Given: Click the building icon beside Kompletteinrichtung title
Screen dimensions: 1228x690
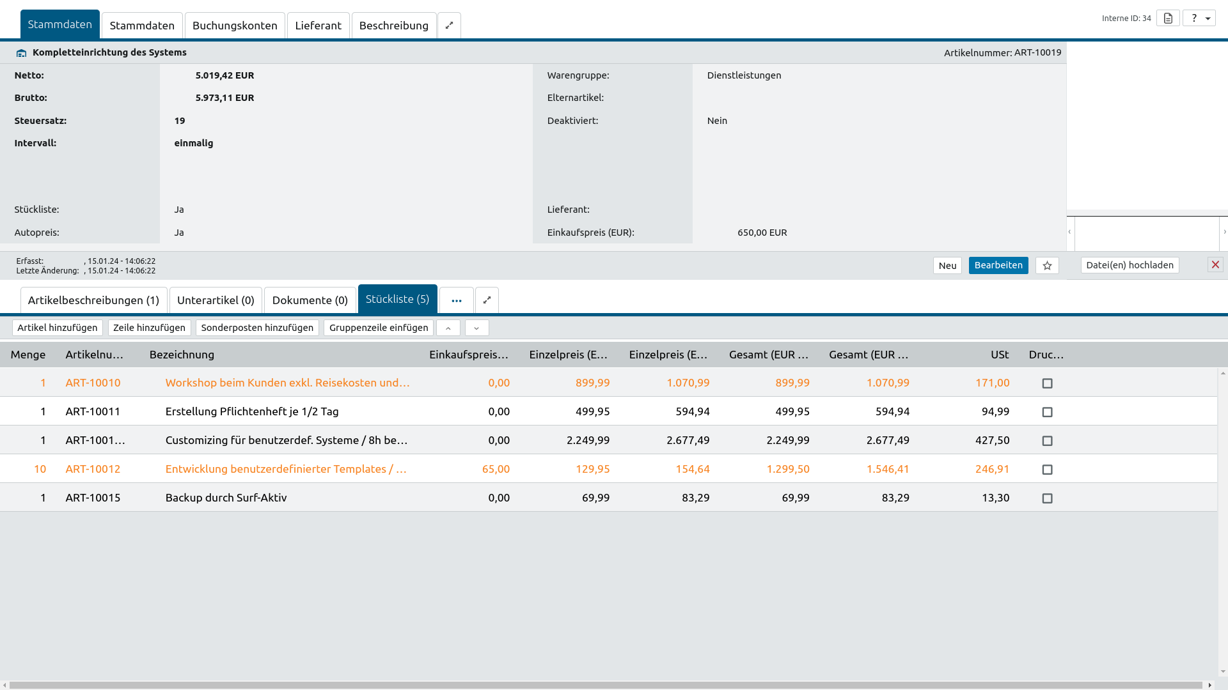Looking at the screenshot, I should click(x=22, y=53).
